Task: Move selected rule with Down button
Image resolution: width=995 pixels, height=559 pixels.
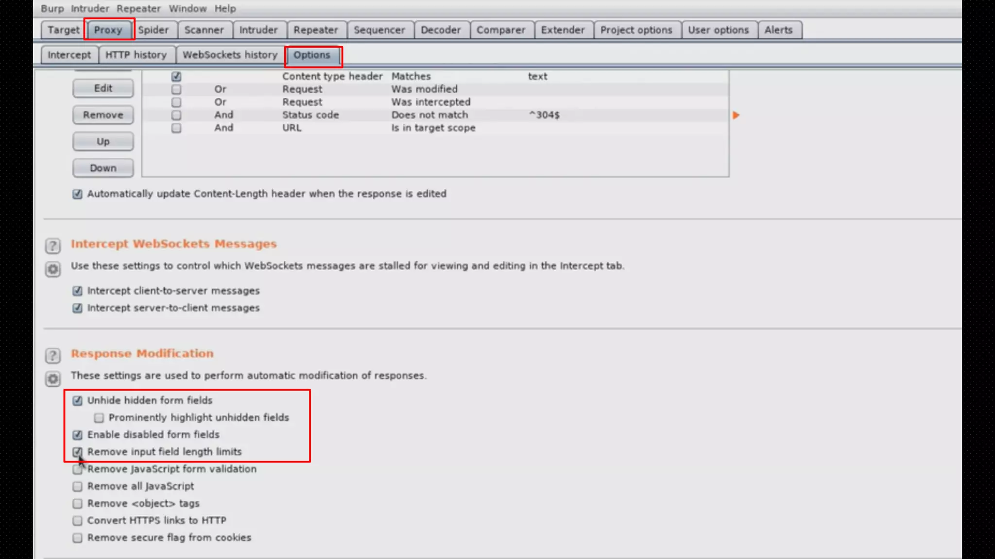Action: tap(103, 168)
